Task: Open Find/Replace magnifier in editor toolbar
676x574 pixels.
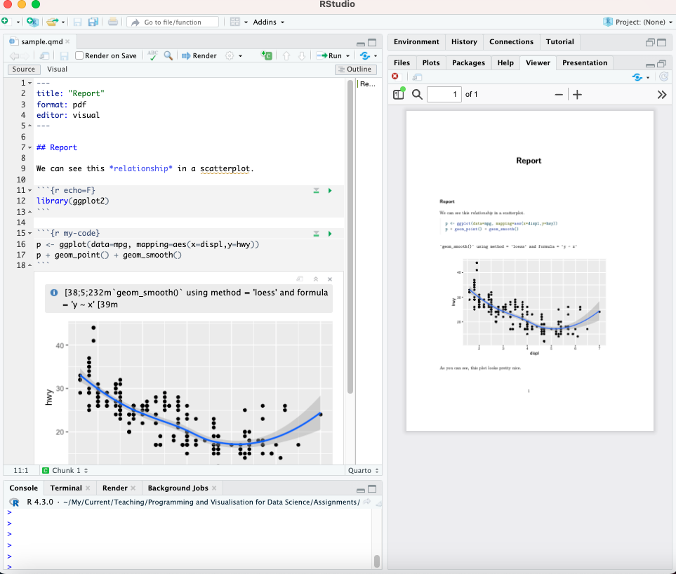Action: [168, 55]
